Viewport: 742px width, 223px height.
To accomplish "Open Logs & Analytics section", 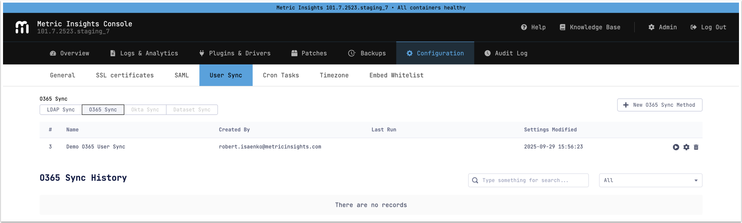I will [x=144, y=53].
